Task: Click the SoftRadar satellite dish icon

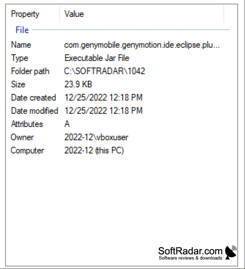Action: pos(231,252)
